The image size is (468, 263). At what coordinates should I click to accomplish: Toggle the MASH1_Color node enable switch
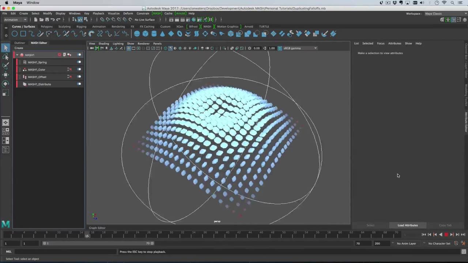click(79, 69)
